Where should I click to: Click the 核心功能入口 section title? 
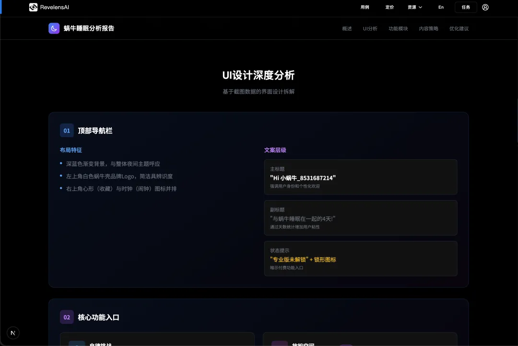(x=98, y=318)
